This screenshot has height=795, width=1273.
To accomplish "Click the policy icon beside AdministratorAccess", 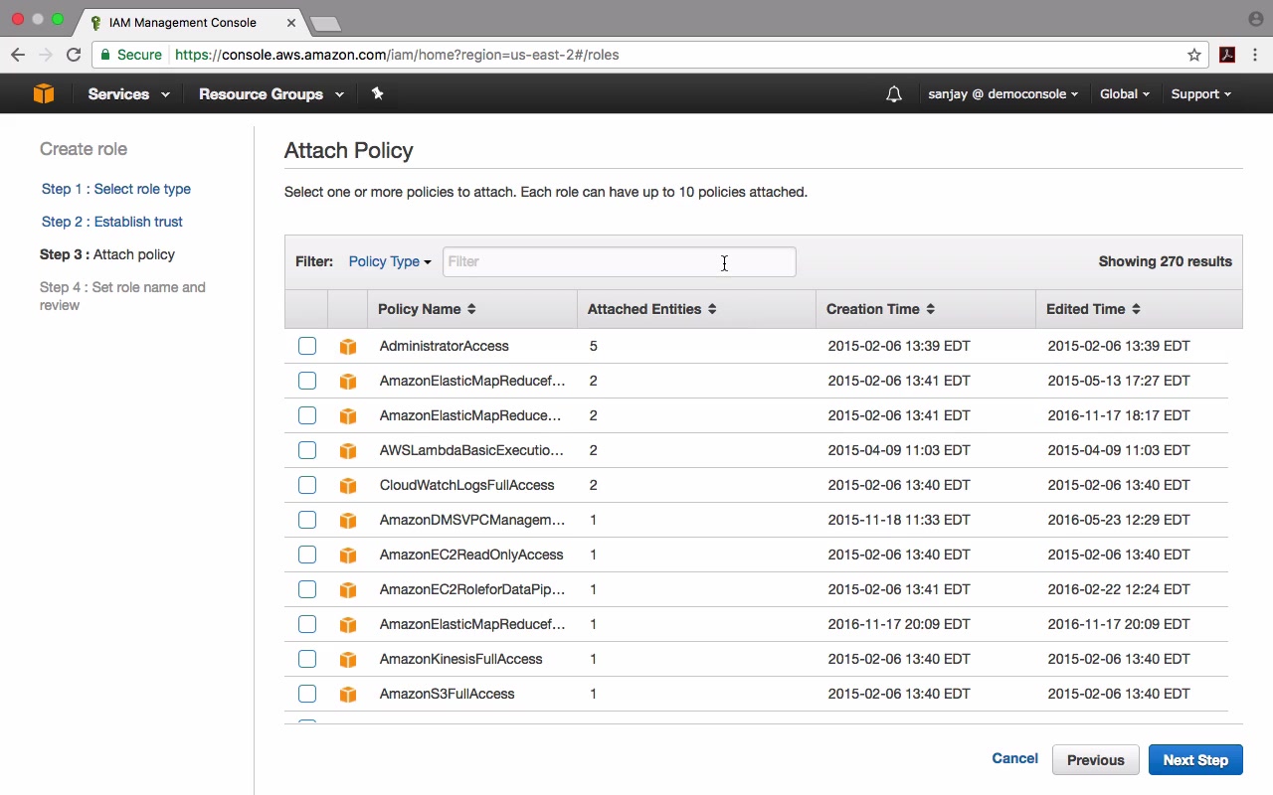I will coord(347,346).
